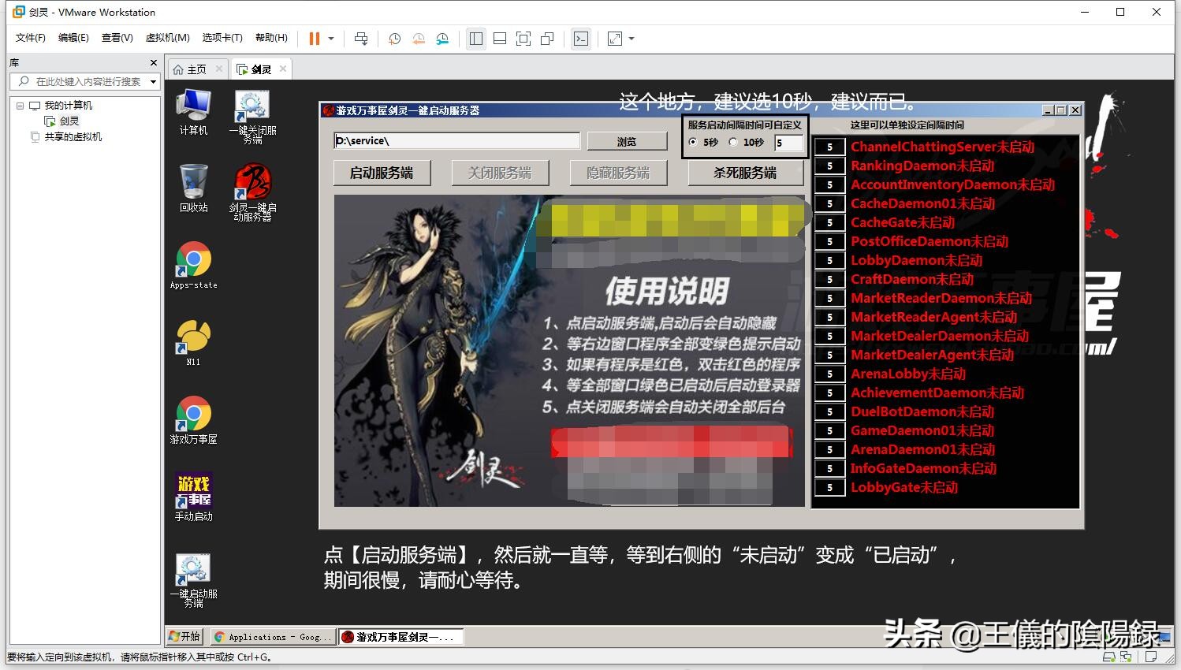Select the 10秒 interval radio button
This screenshot has width=1181, height=670.
point(733,142)
